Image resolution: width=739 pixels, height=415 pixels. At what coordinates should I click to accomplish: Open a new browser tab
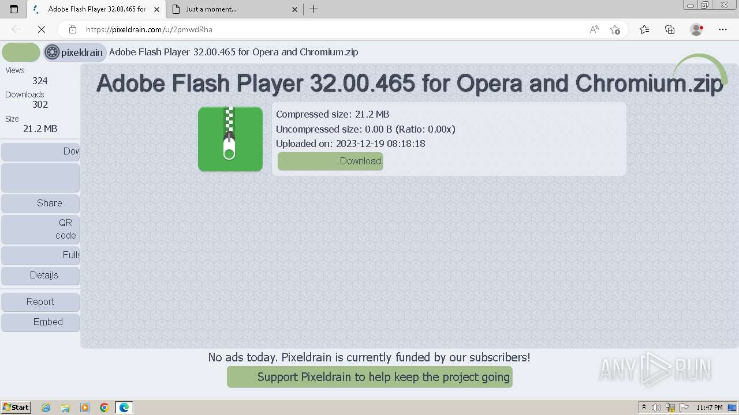tap(313, 9)
